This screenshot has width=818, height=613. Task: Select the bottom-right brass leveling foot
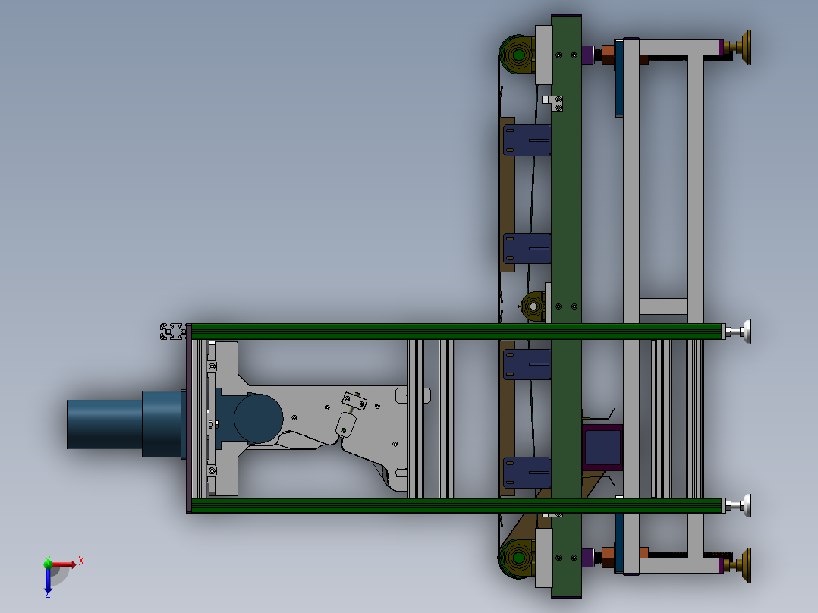(x=738, y=565)
